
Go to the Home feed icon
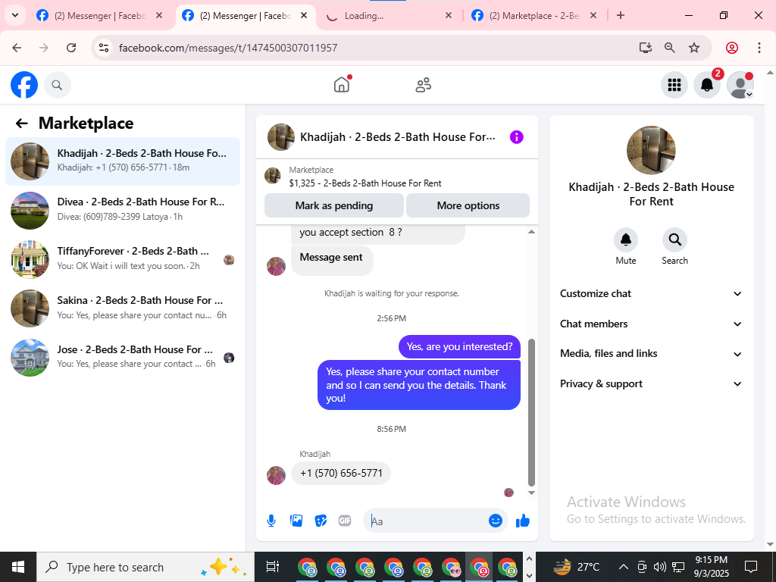342,85
